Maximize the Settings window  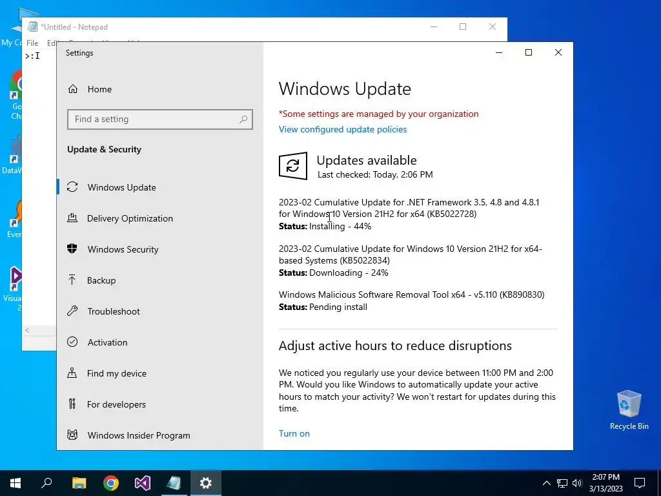529,52
